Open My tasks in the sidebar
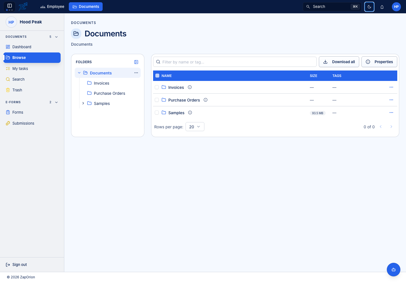Image resolution: width=406 pixels, height=282 pixels. [x=32, y=69]
